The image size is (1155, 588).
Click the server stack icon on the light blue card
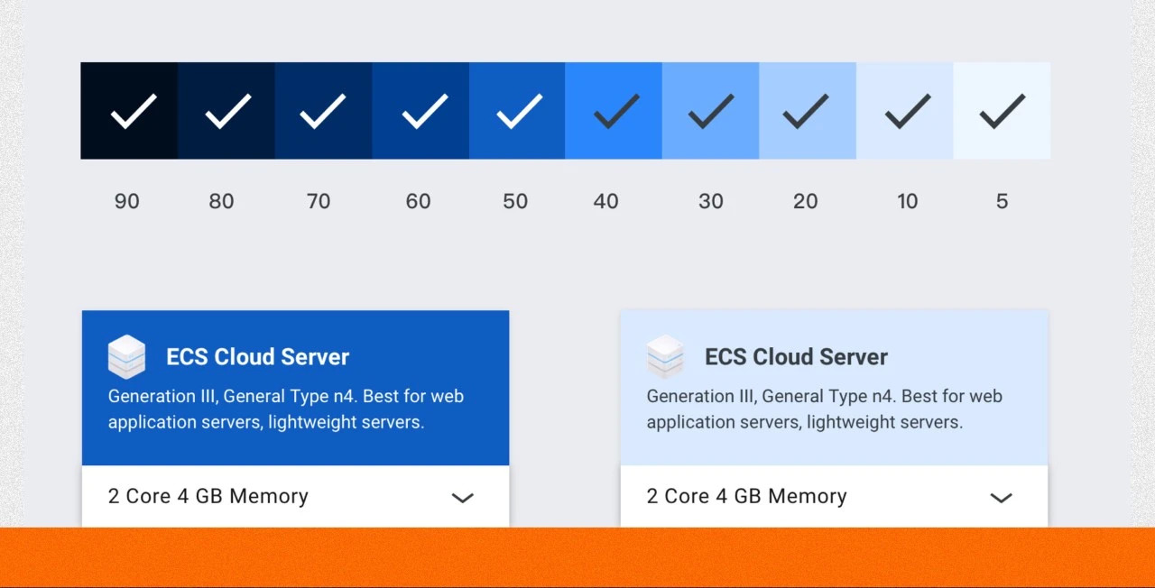(x=665, y=356)
